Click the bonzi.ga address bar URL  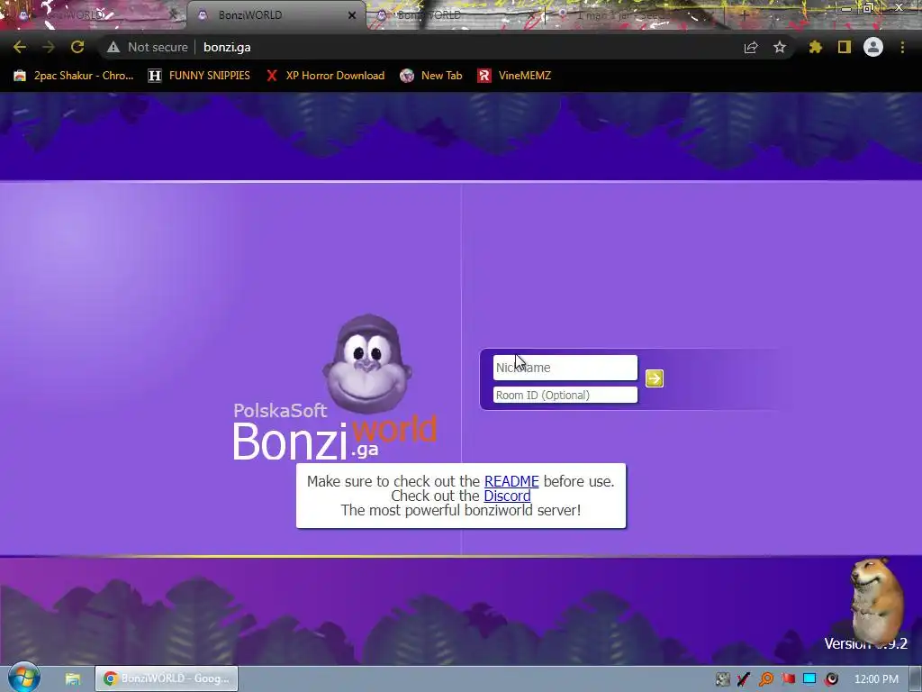point(227,47)
